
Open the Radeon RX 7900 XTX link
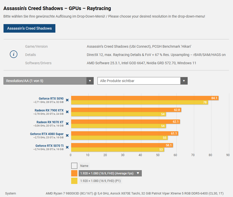pos(49,110)
